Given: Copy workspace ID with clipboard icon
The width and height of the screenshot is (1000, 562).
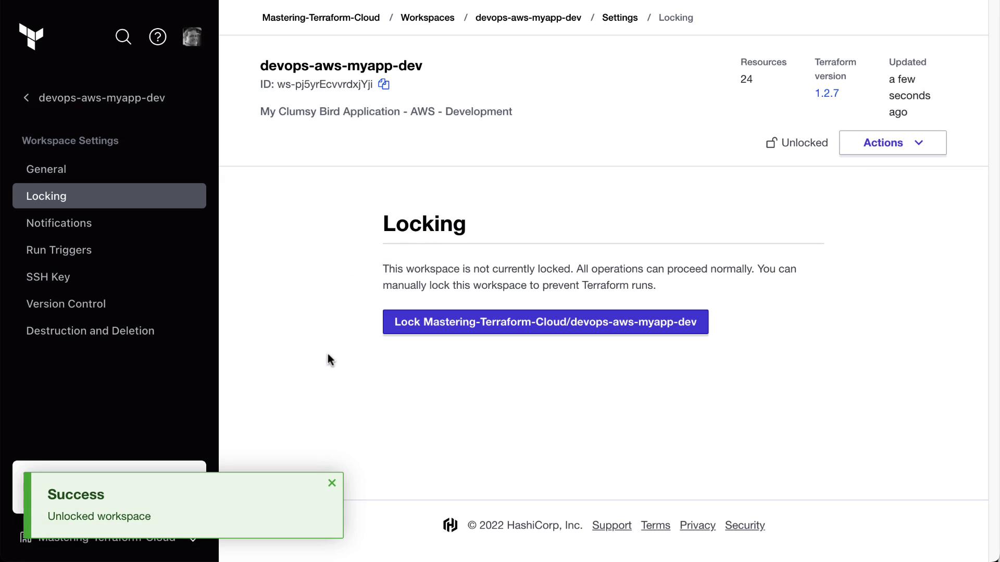Looking at the screenshot, I should click(x=384, y=84).
